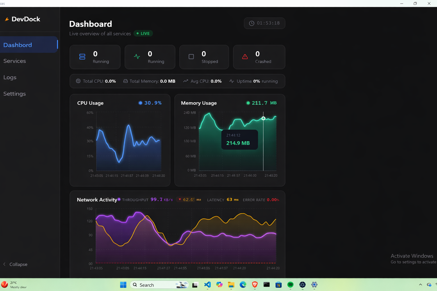The height and width of the screenshot is (291, 437).
Task: Switch to the Logs section
Action: pos(10,77)
